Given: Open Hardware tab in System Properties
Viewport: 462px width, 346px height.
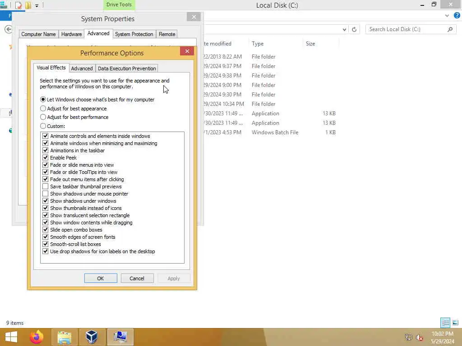Looking at the screenshot, I should coord(72,34).
